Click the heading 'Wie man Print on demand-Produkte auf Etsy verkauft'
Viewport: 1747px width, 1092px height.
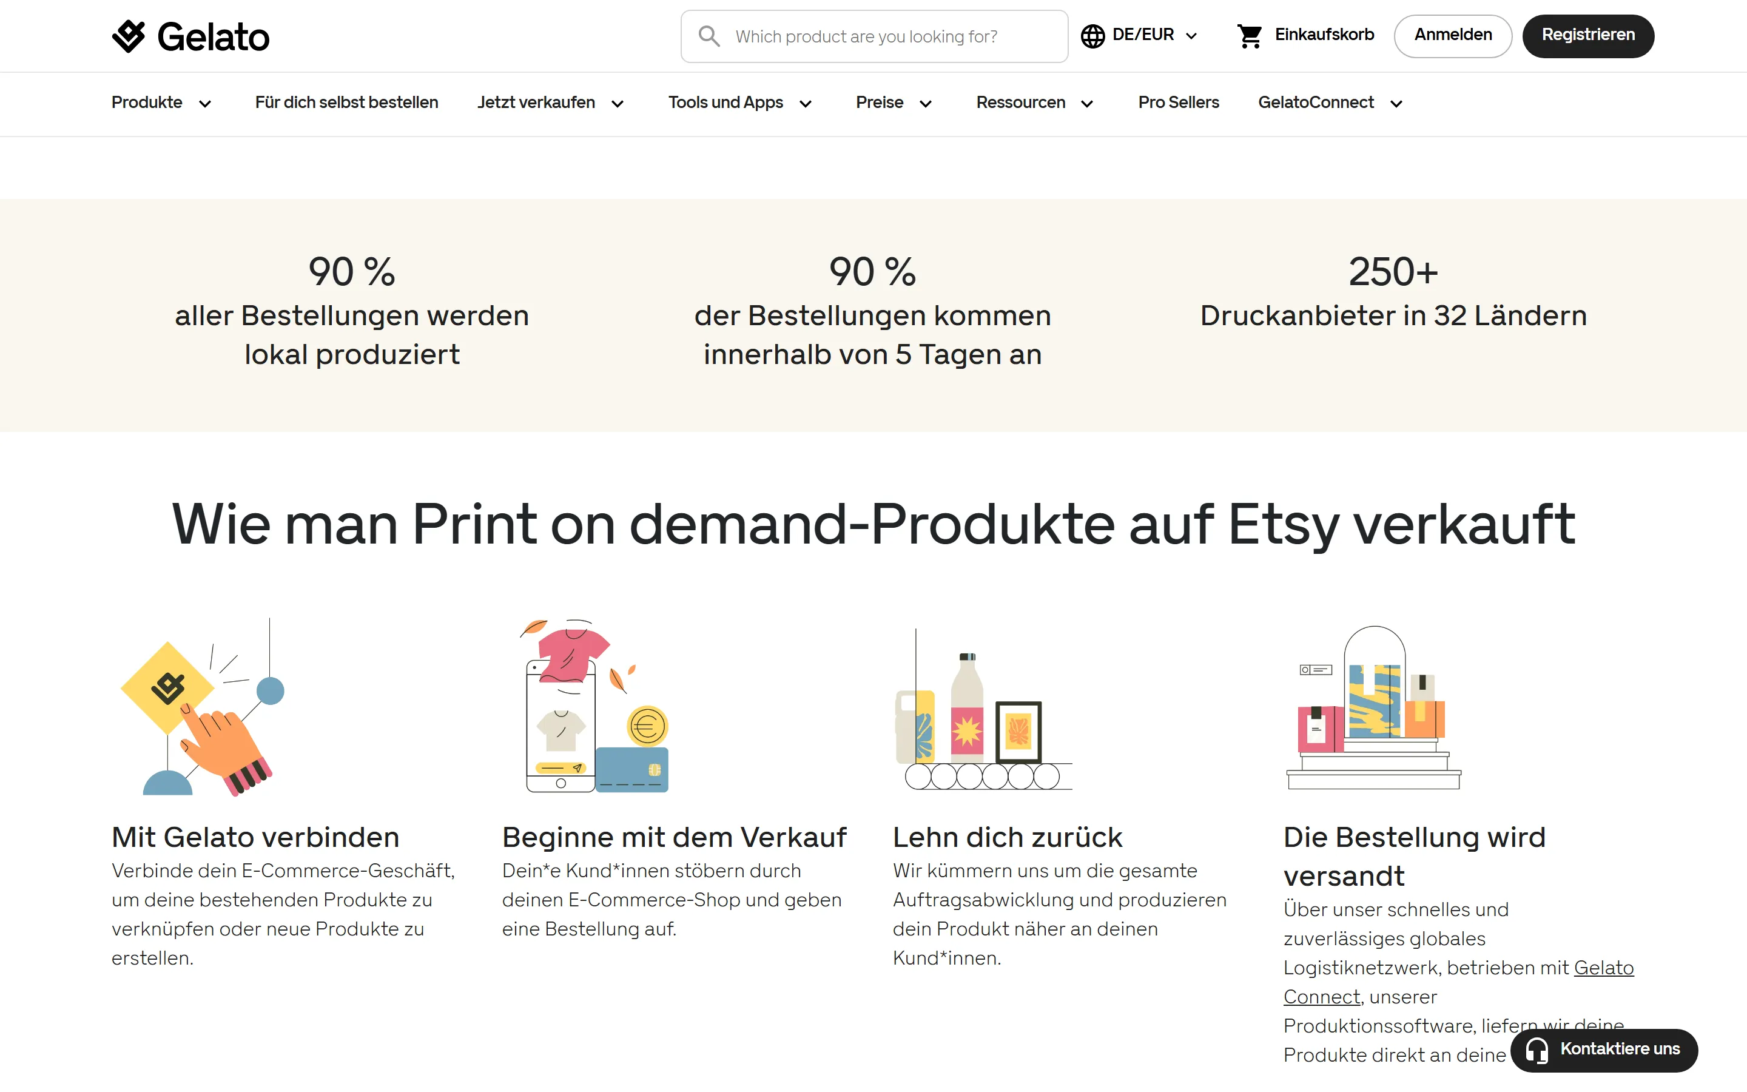873,524
